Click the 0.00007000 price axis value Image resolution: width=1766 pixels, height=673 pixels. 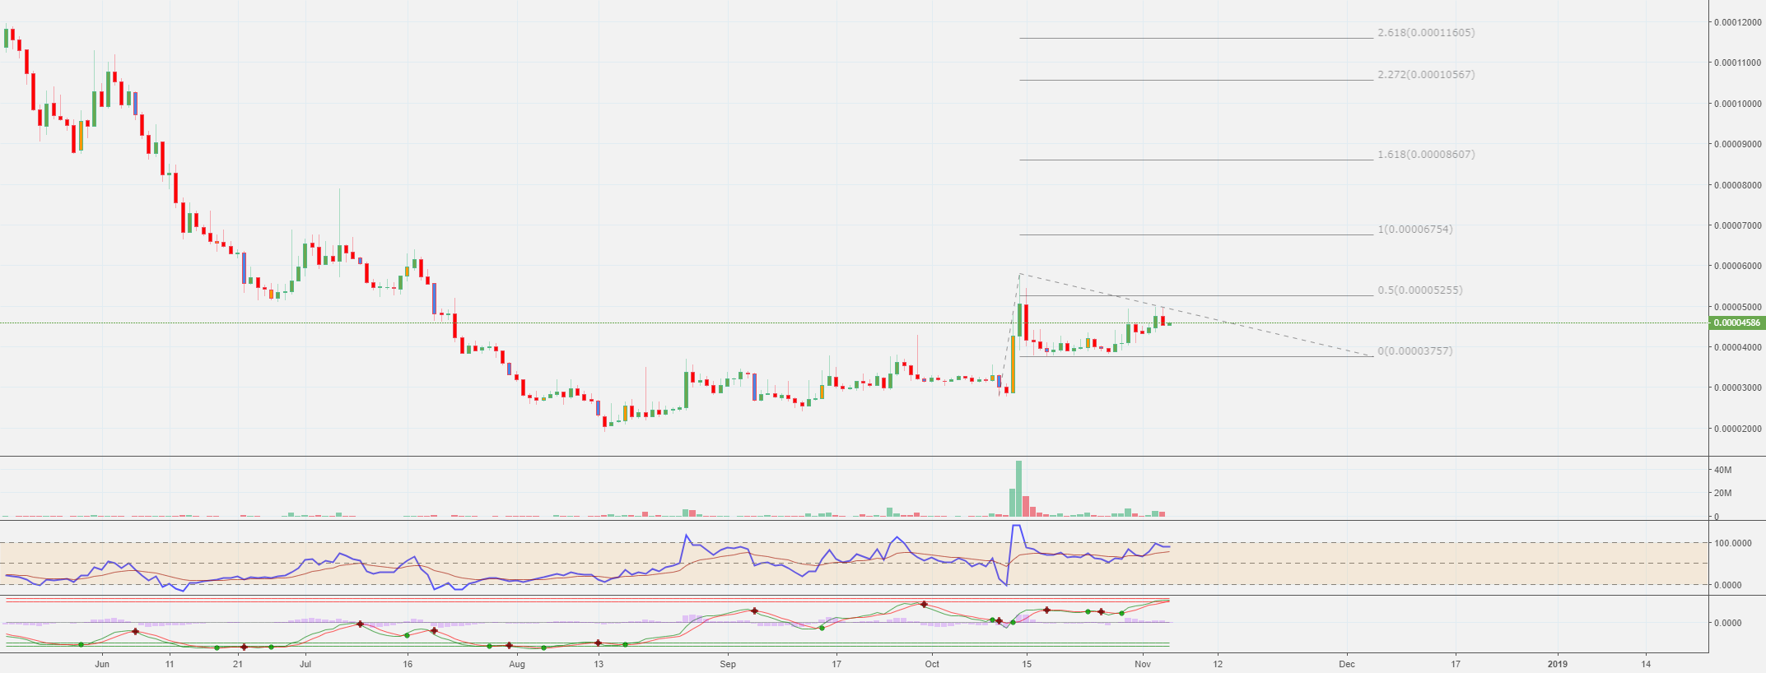[1736, 225]
